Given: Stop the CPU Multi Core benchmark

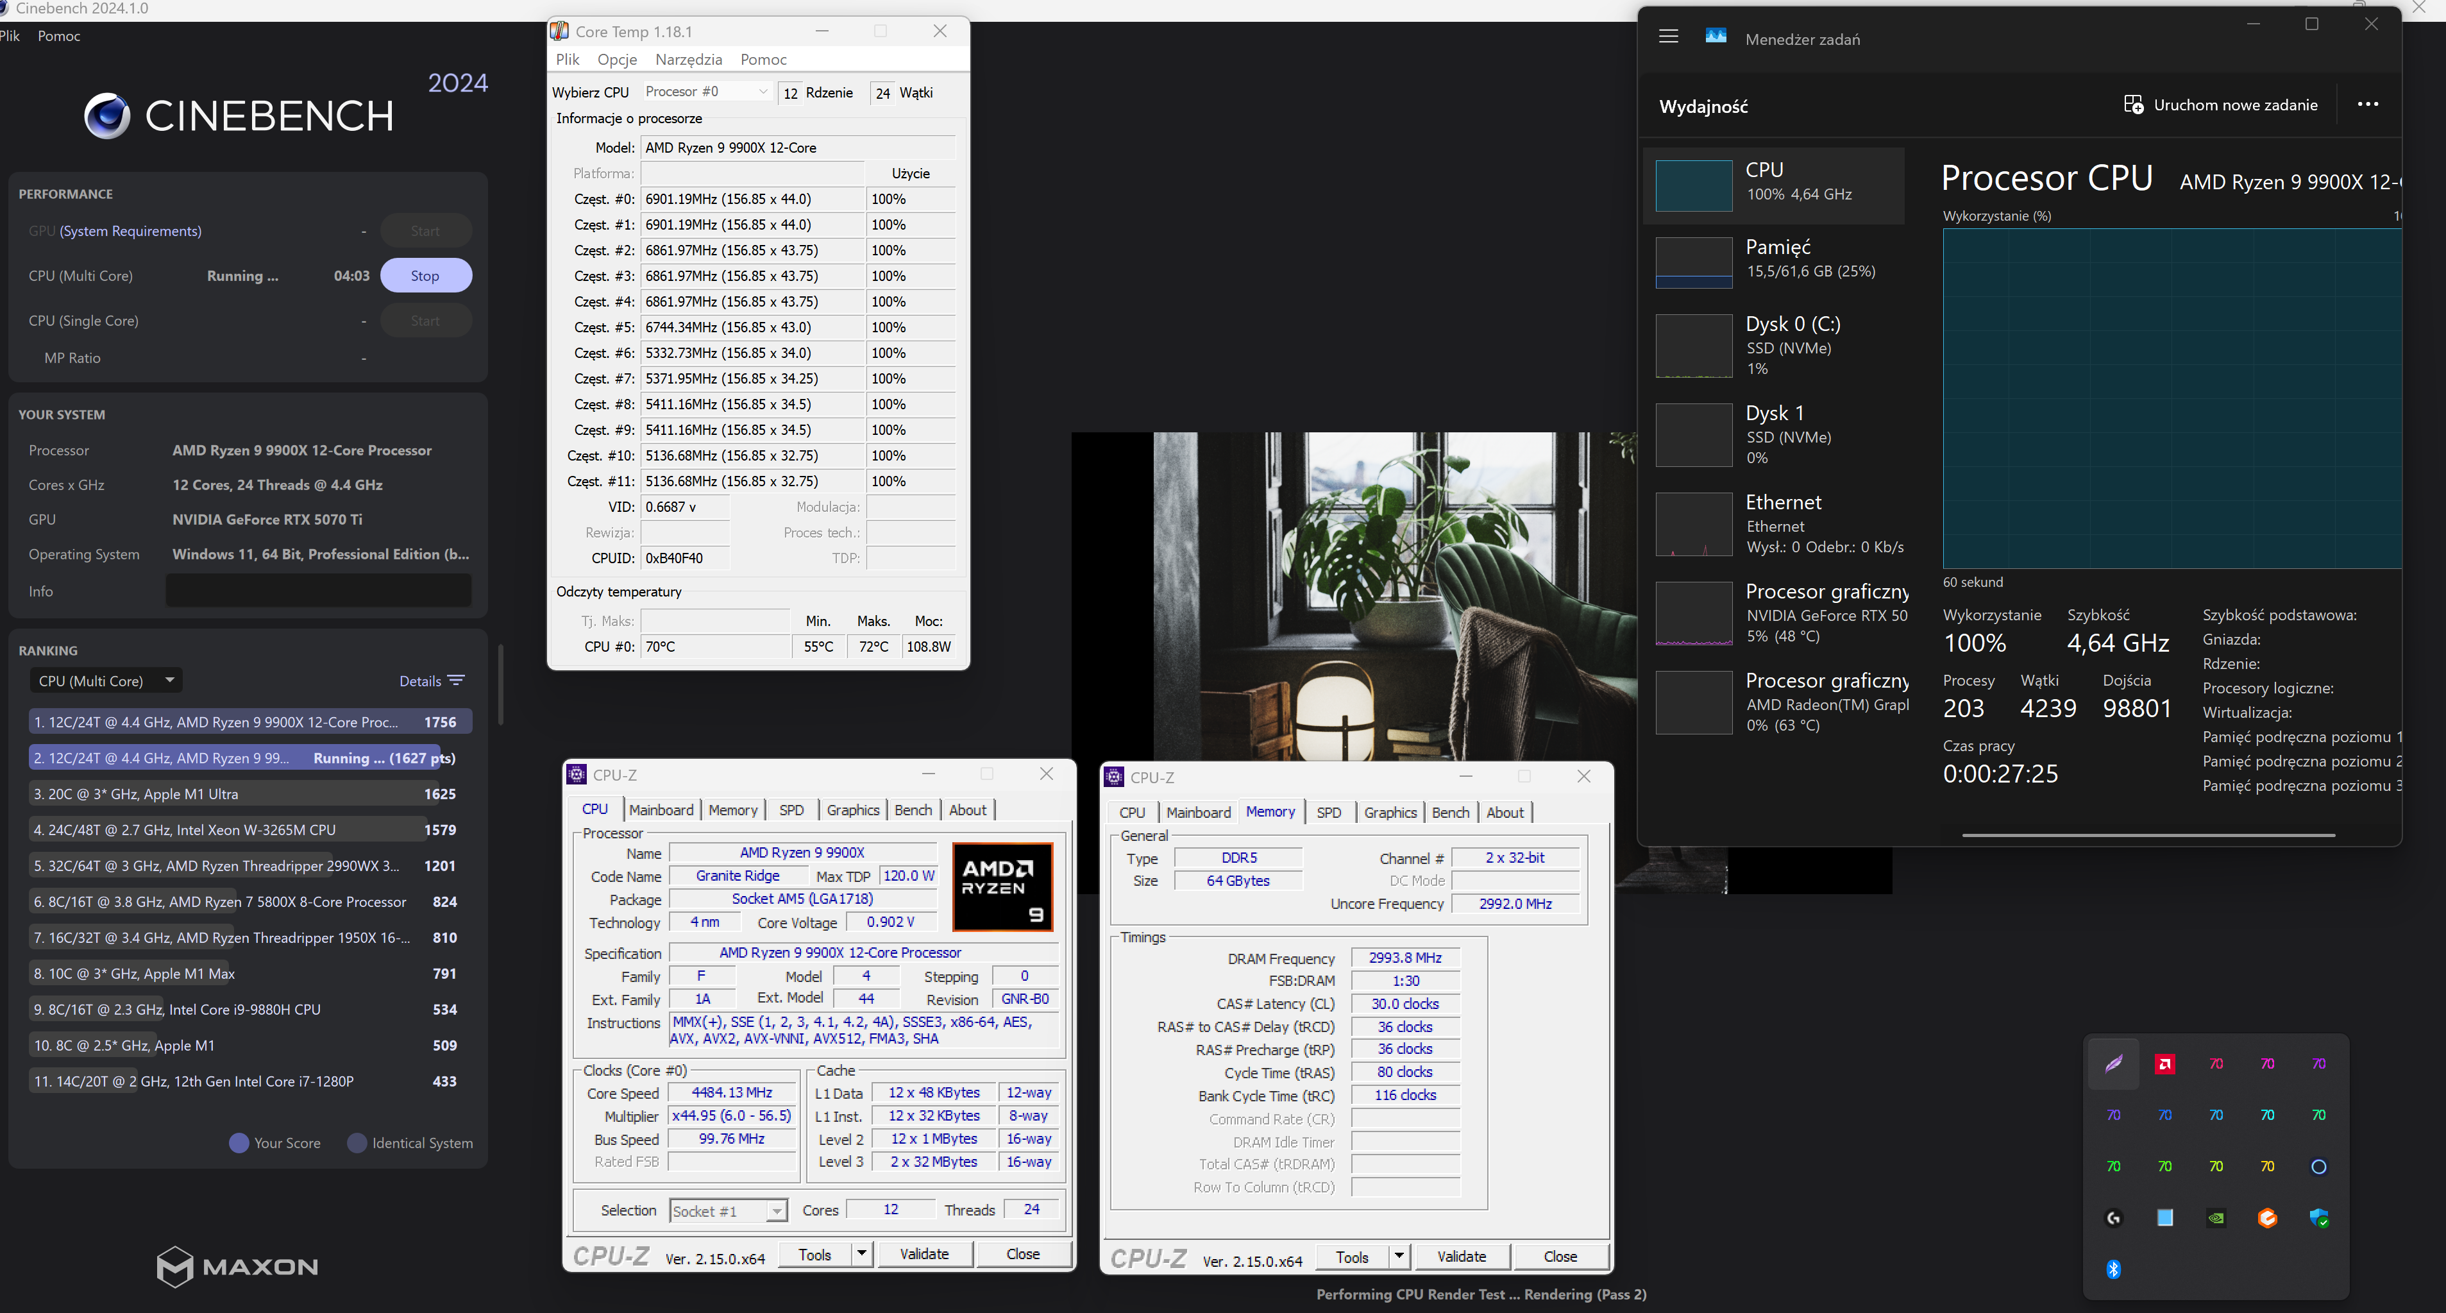Looking at the screenshot, I should pyautogui.click(x=425, y=275).
